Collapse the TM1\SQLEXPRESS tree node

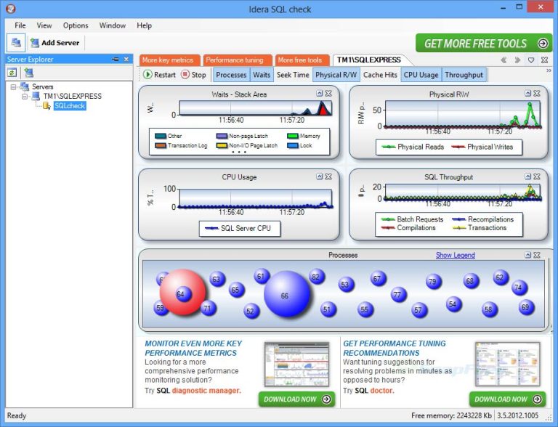tap(25, 97)
